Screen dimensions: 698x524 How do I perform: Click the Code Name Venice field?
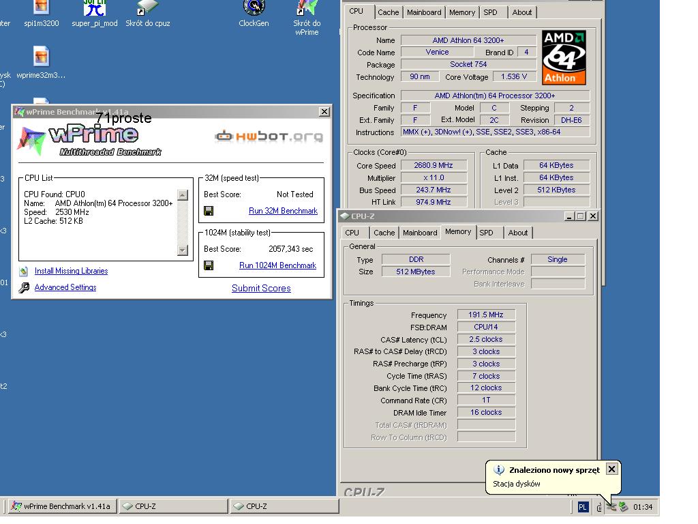tap(437, 52)
